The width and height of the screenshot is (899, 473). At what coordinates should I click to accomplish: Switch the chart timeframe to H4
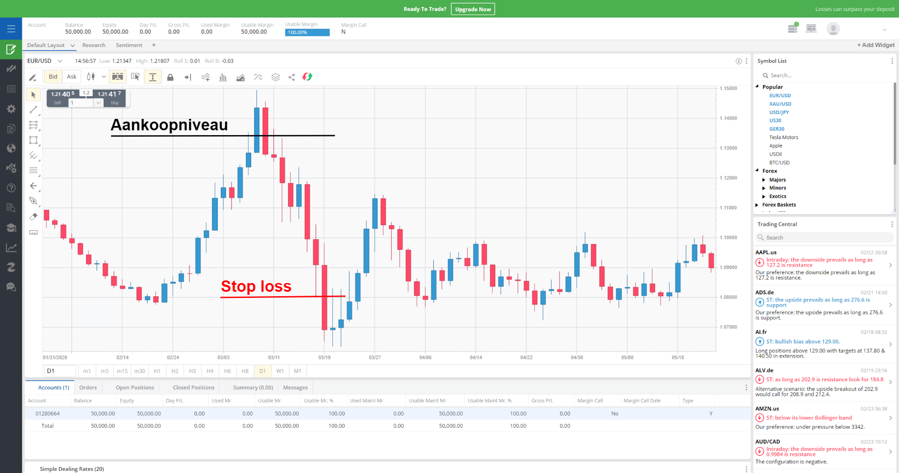pos(210,371)
